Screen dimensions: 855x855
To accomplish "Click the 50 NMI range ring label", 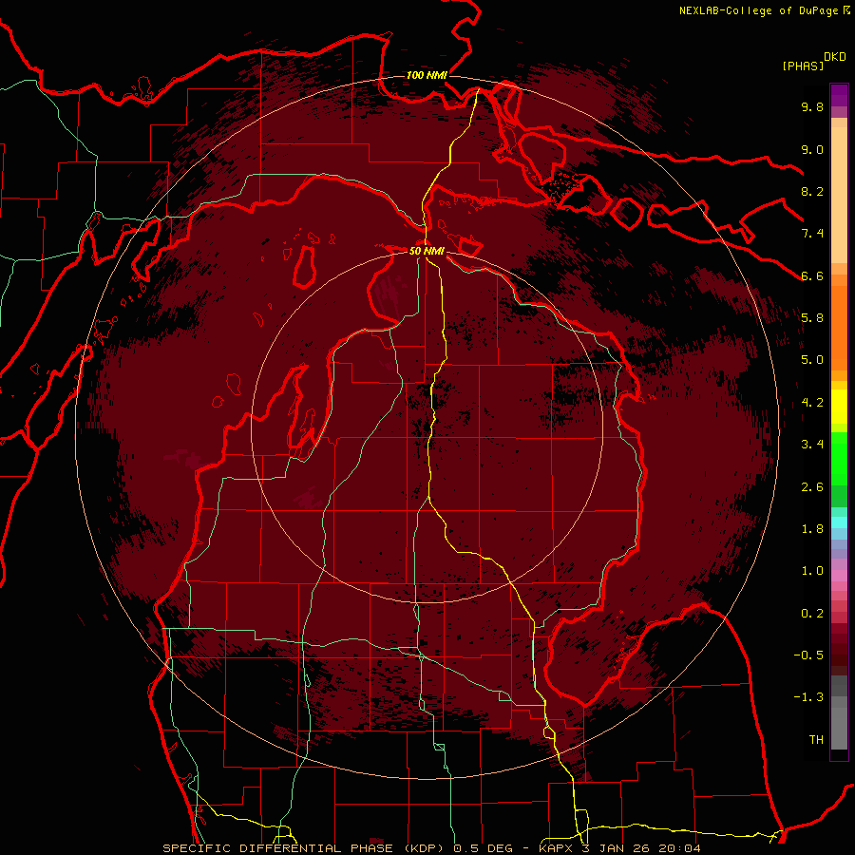I will click(427, 251).
